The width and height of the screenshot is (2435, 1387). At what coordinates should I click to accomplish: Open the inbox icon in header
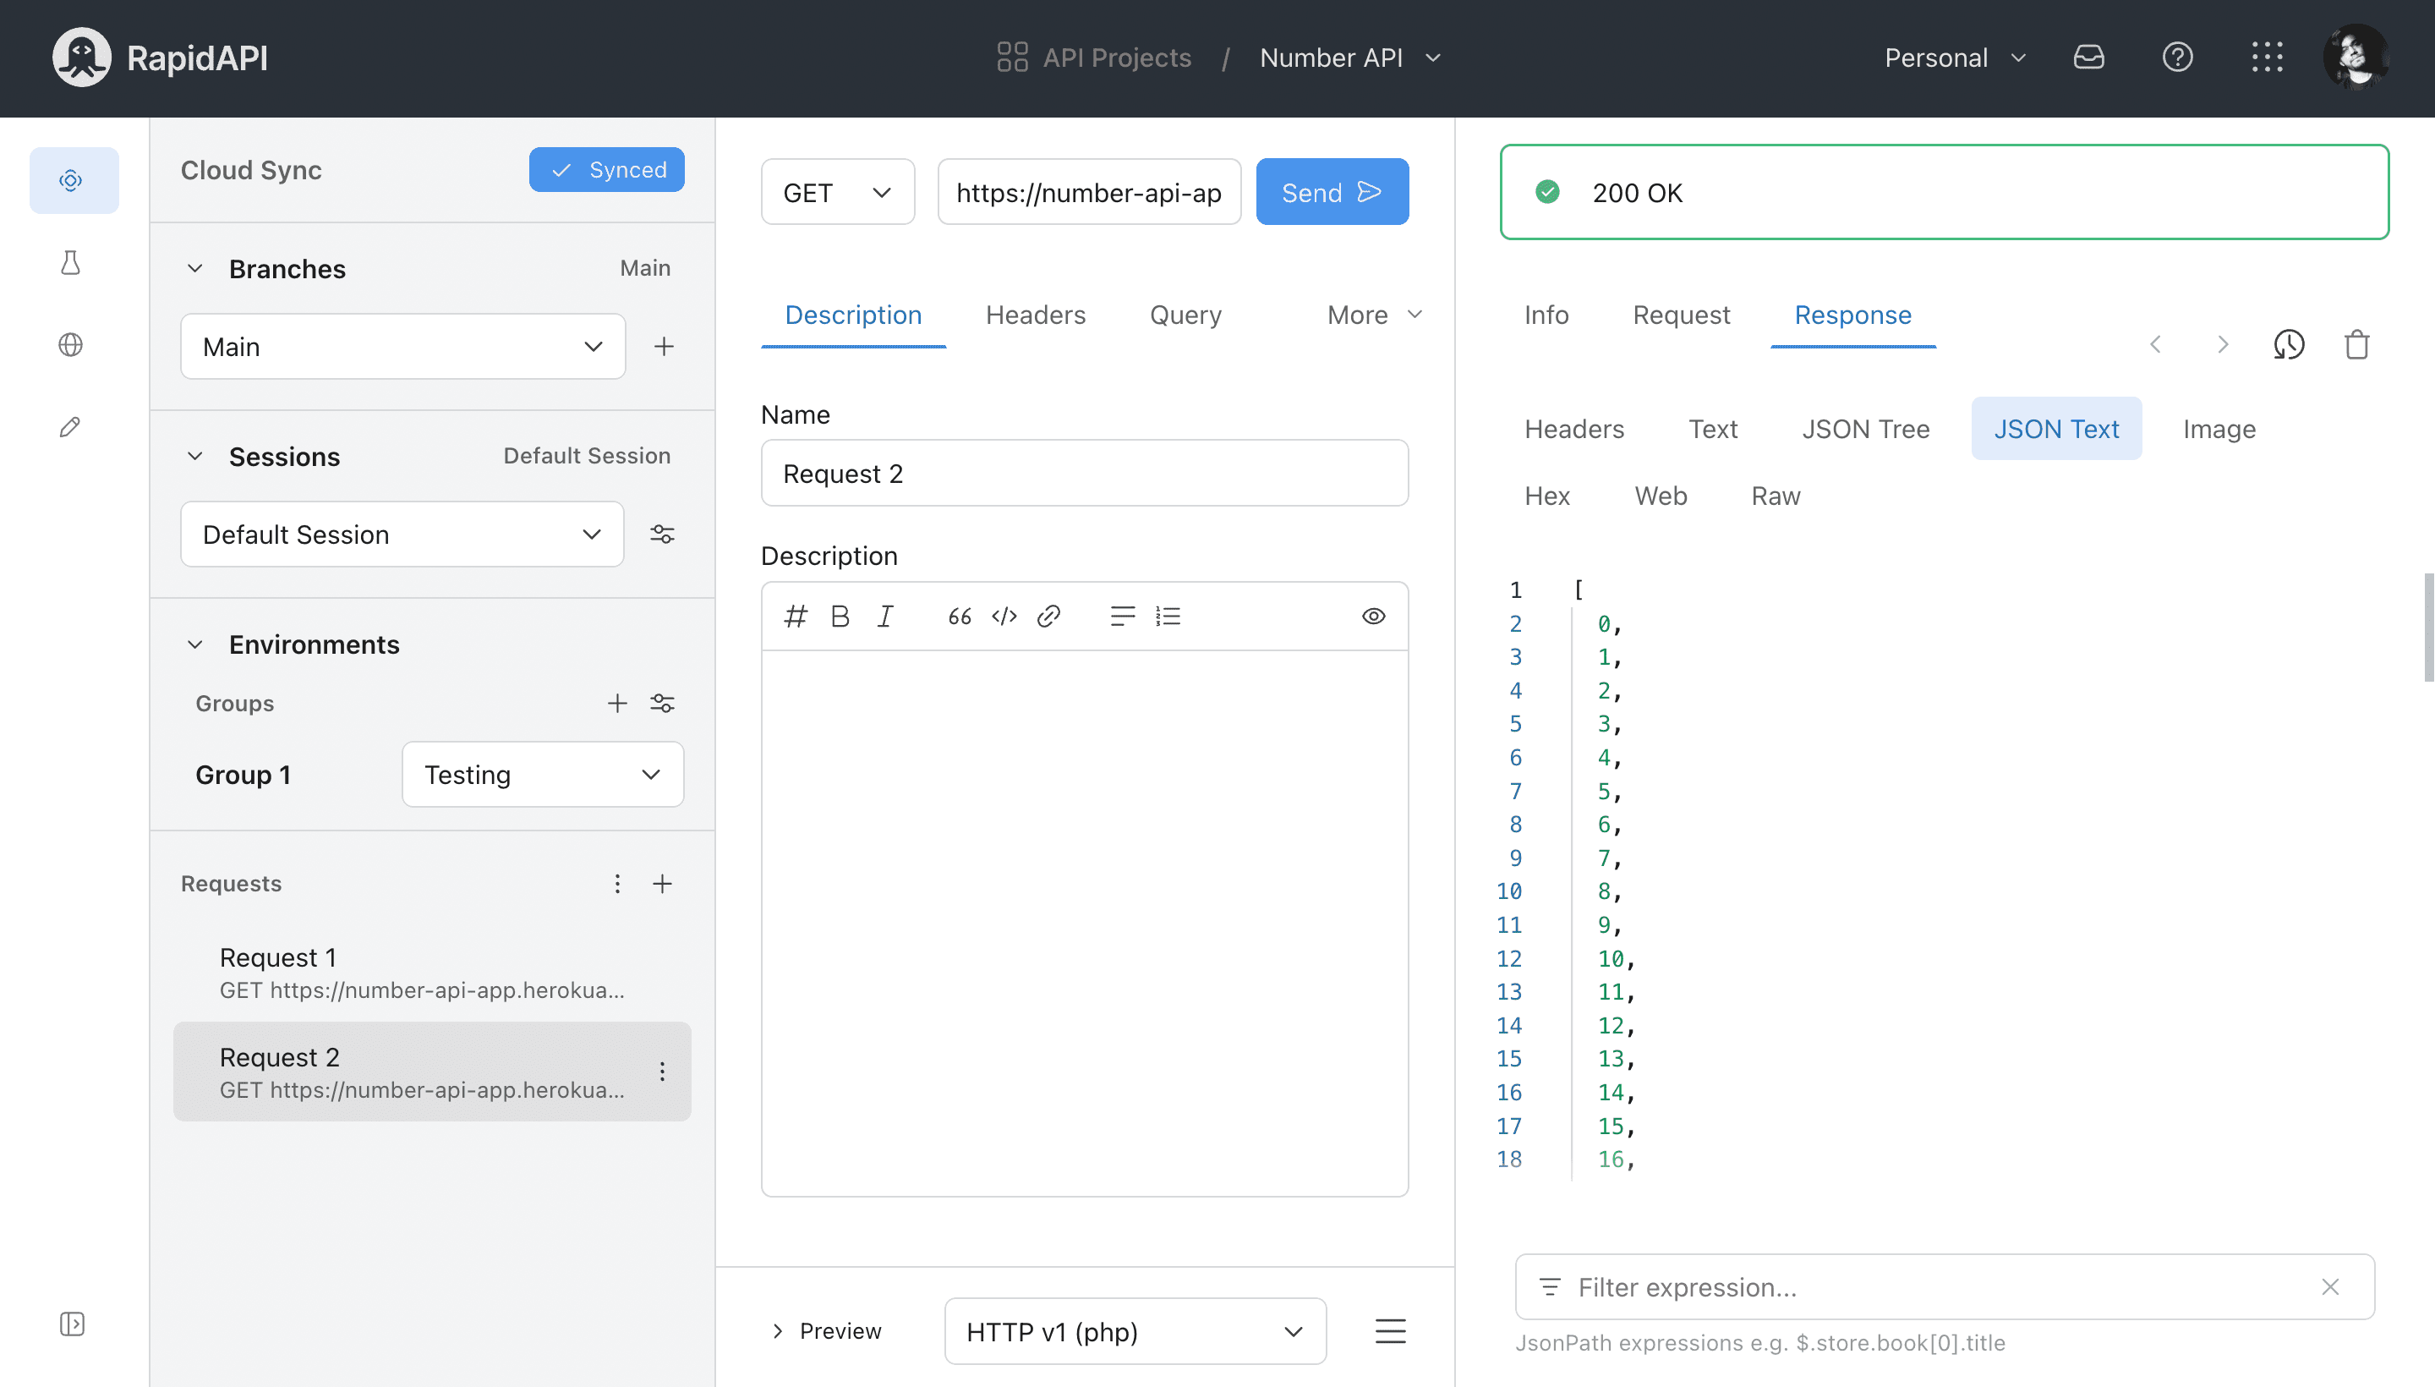pyautogui.click(x=2088, y=58)
